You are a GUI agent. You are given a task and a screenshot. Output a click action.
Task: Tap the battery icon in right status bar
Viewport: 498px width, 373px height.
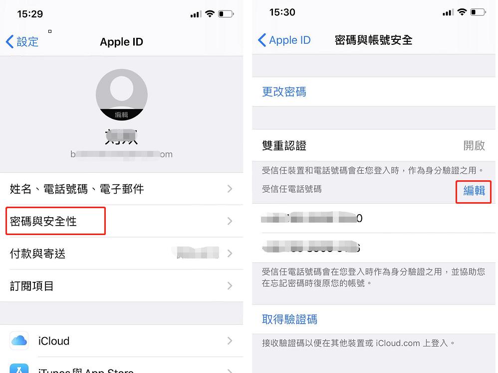(x=479, y=12)
